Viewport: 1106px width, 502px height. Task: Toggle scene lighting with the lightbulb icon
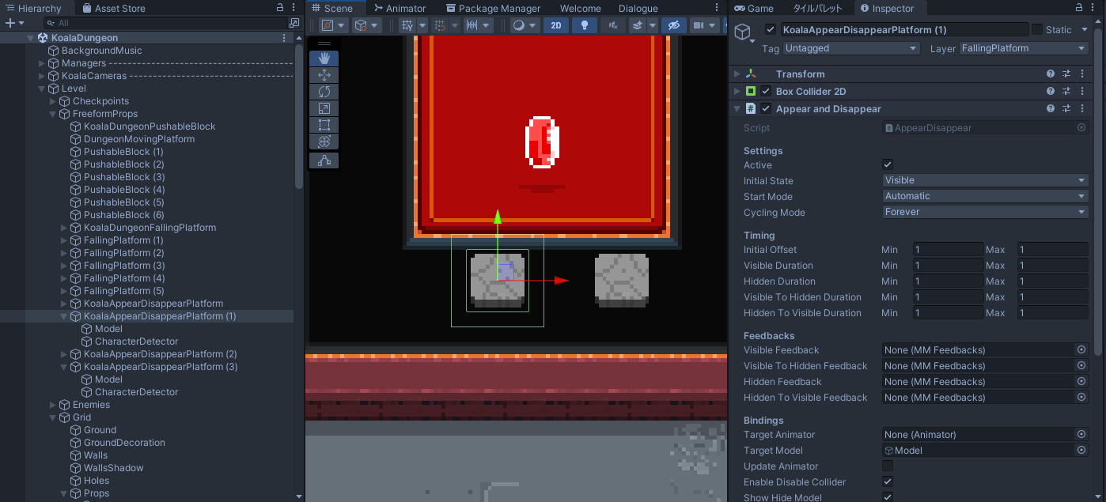tap(585, 25)
